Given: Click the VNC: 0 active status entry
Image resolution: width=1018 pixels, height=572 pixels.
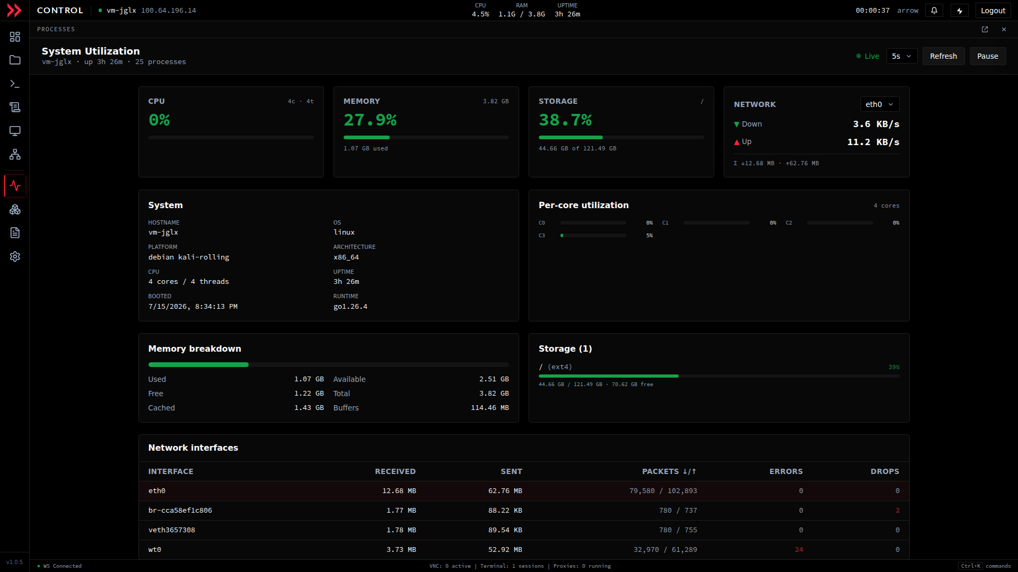Looking at the screenshot, I should click(450, 566).
